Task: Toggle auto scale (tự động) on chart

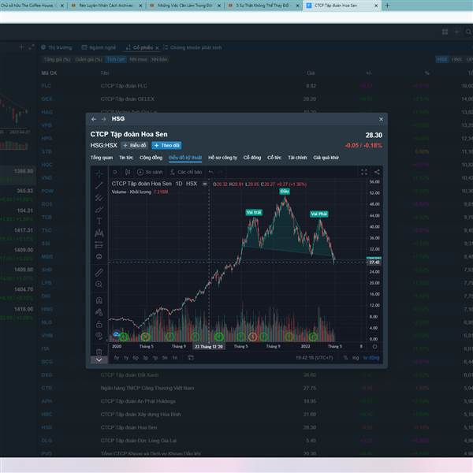Action: click(372, 358)
